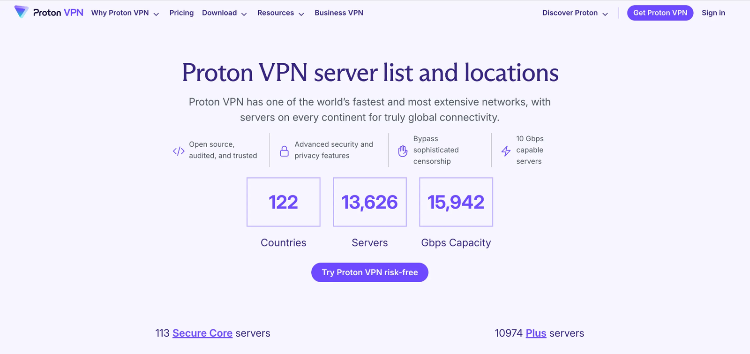Viewport: 750px width, 354px height.
Task: Click the Servers label under 13,626
Action: point(370,243)
